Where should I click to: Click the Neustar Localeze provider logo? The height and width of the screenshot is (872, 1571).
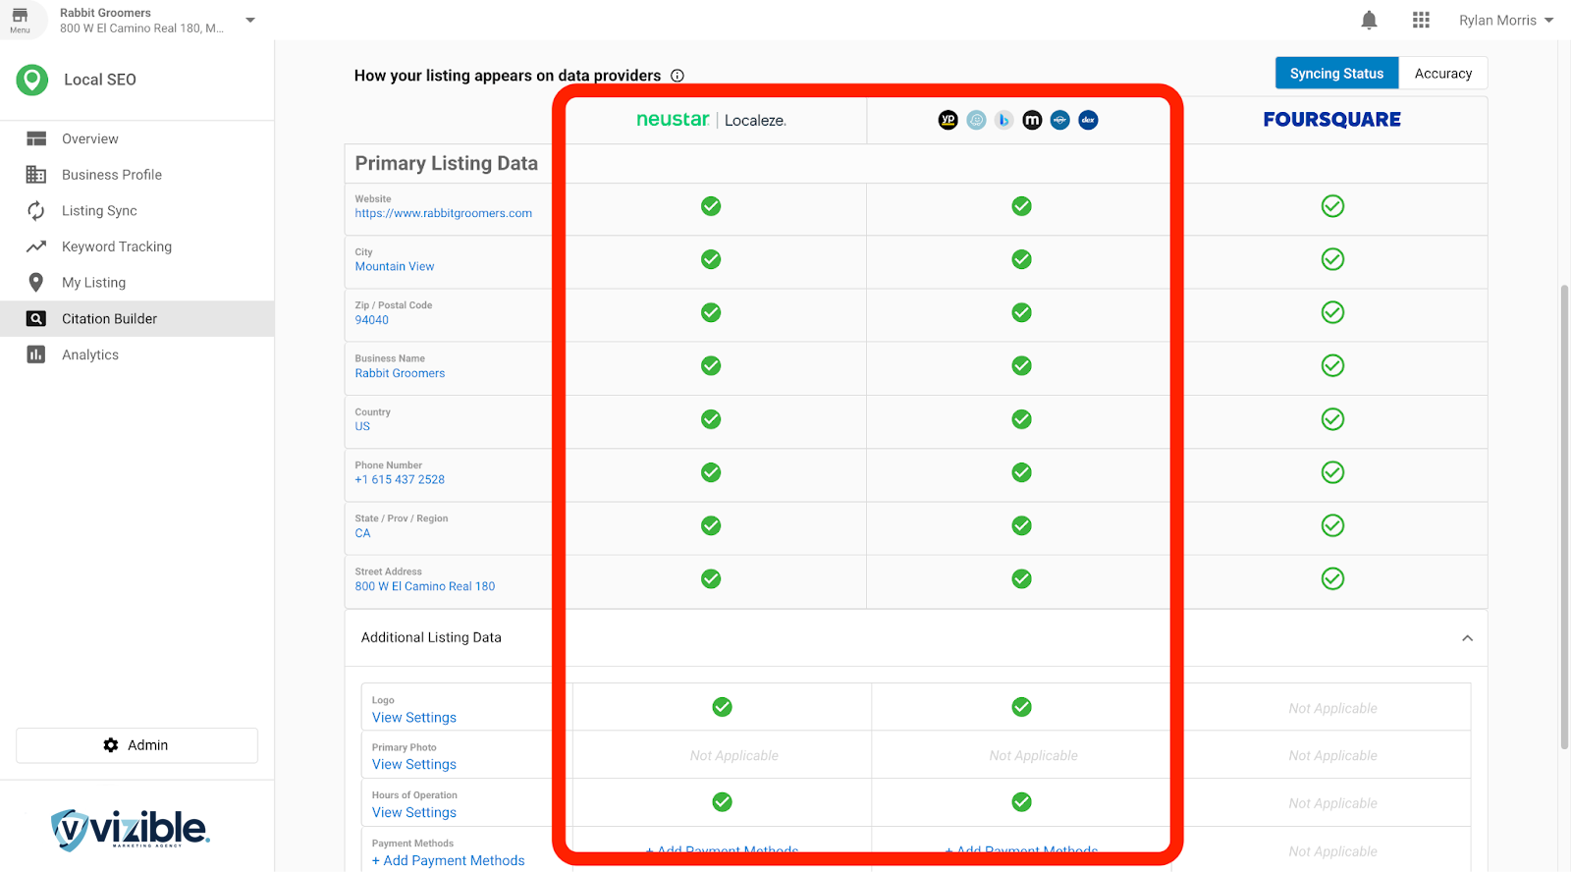[x=711, y=120]
